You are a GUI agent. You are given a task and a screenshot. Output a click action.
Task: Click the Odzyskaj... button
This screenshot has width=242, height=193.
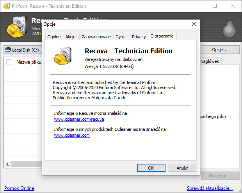click(220, 176)
